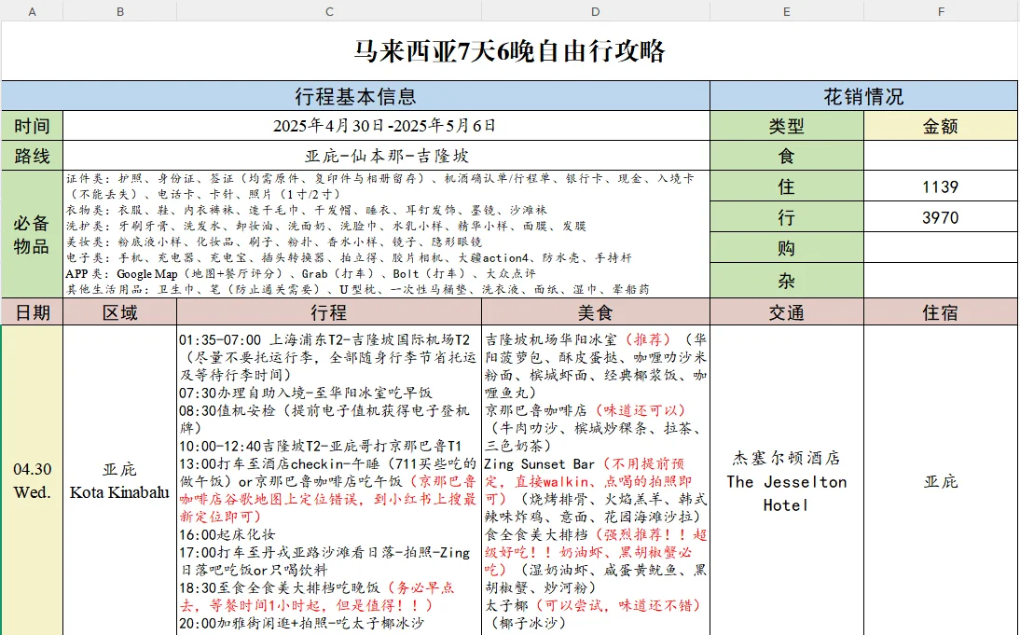Select the date range cell 2025年4月30日-2025年5月6日
Screen dimensions: 1020x635
point(387,125)
